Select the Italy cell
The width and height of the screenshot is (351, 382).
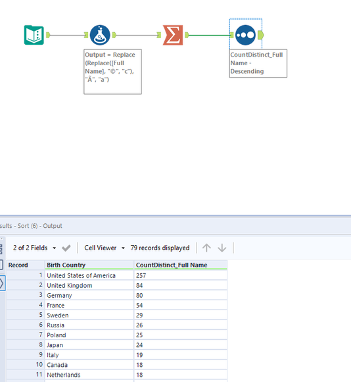click(89, 355)
